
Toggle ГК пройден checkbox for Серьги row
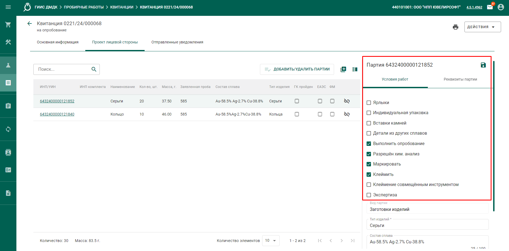(x=297, y=101)
